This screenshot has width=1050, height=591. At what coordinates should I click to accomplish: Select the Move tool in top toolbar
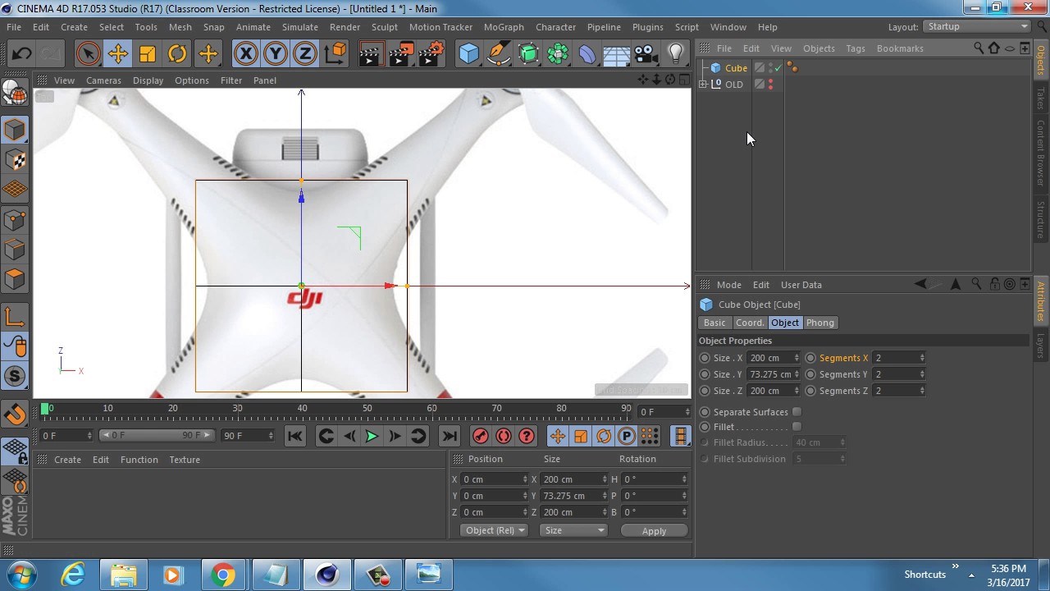[117, 55]
